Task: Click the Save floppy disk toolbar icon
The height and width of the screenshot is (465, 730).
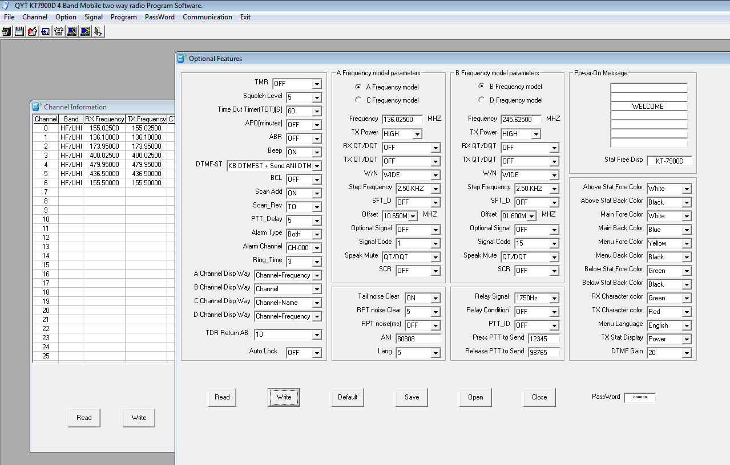Action: [x=19, y=31]
